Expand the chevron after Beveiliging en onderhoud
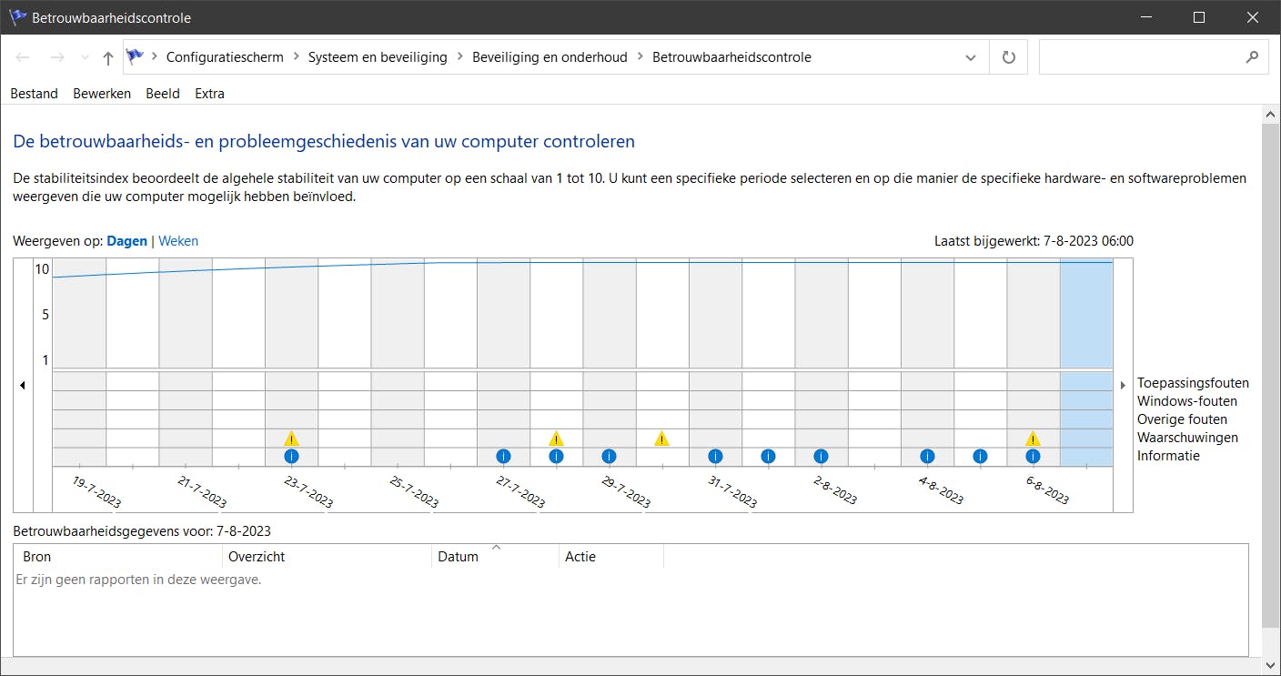Screen dimensions: 1281x676 (640, 57)
